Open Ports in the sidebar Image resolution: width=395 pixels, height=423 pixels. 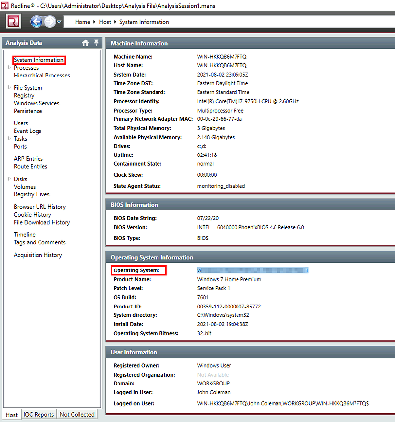20,147
